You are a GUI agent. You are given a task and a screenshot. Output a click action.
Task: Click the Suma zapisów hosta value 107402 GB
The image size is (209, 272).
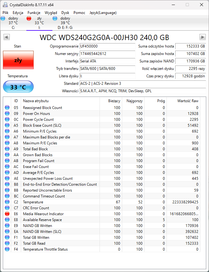pos(191,54)
